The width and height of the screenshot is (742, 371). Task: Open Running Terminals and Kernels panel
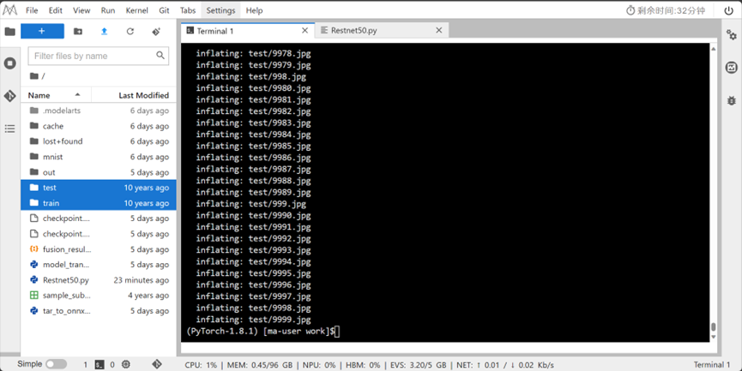[10, 63]
